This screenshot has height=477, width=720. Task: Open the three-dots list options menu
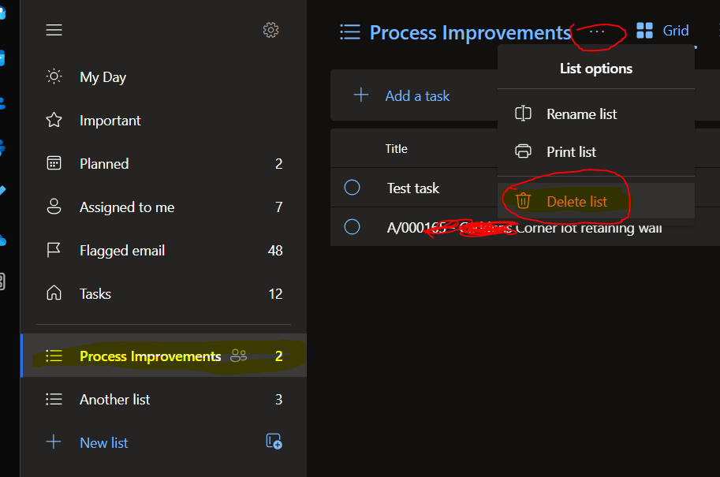click(x=597, y=32)
